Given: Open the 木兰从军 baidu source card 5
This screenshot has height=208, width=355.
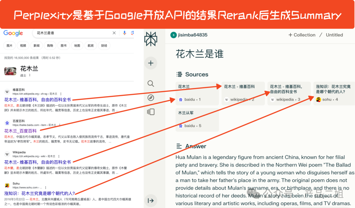Looking at the screenshot, I should (x=197, y=120).
